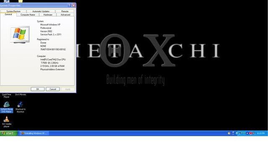The image size is (268, 168).
Task: Switch to the System Restore tab
Action: coord(13,11)
